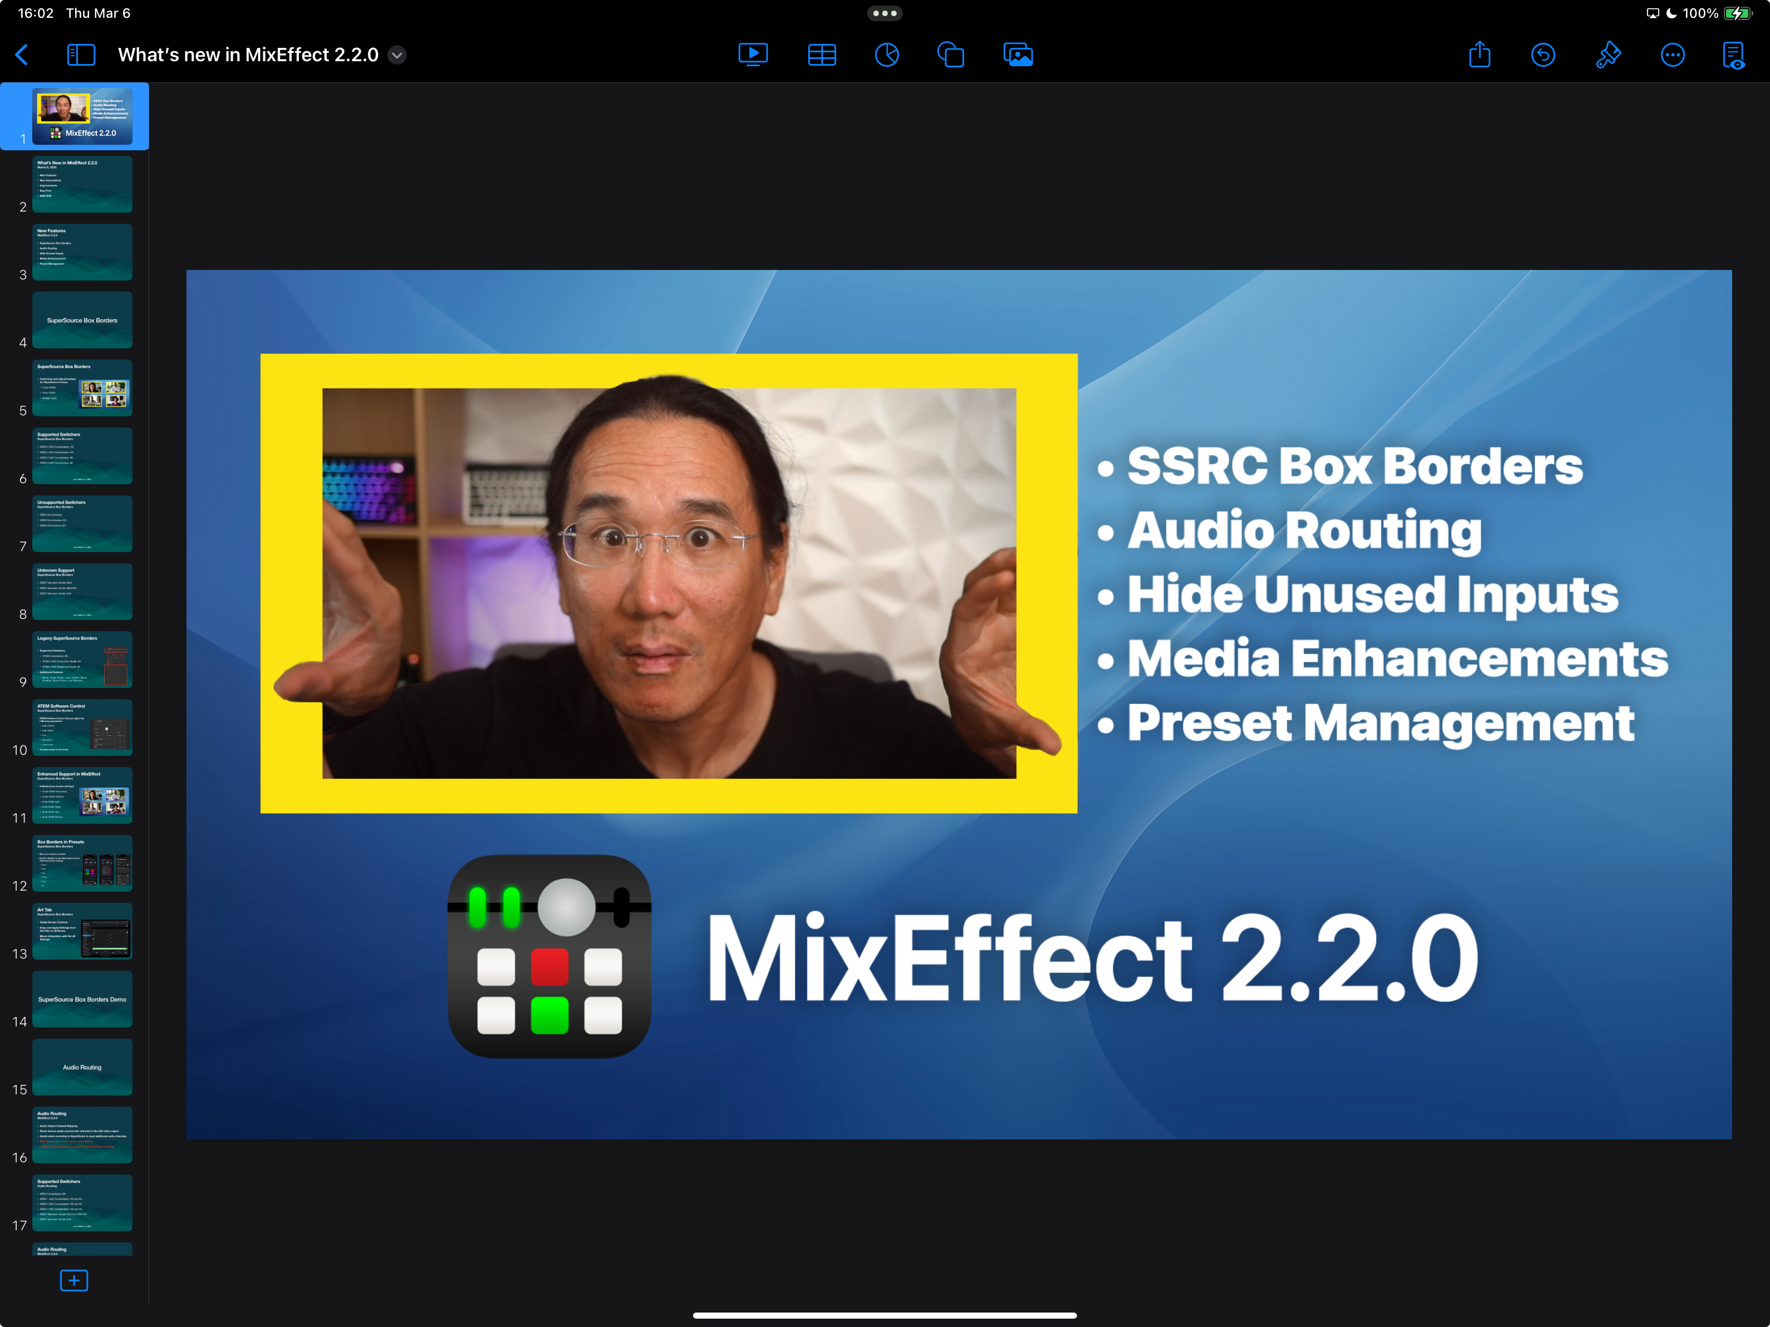This screenshot has width=1770, height=1327.
Task: Insert media from photos
Action: [x=1018, y=55]
